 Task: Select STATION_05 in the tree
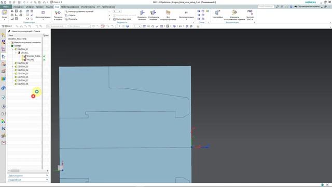click(x=21, y=74)
